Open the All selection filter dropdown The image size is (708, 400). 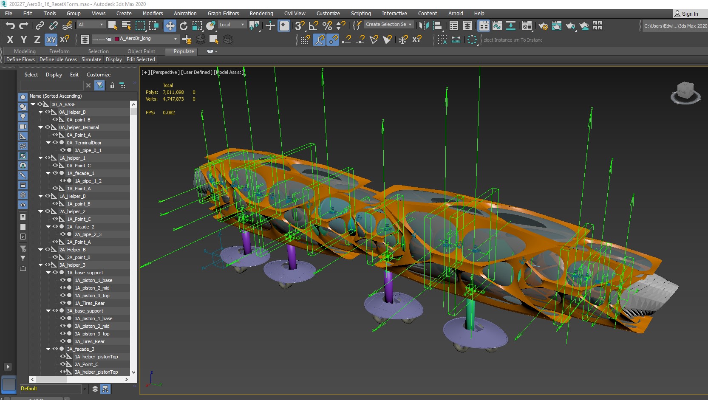pyautogui.click(x=91, y=24)
